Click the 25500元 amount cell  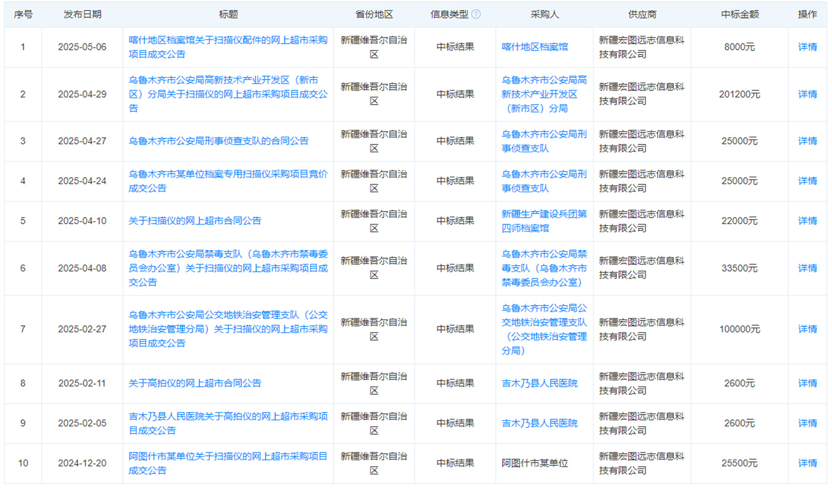pyautogui.click(x=739, y=463)
